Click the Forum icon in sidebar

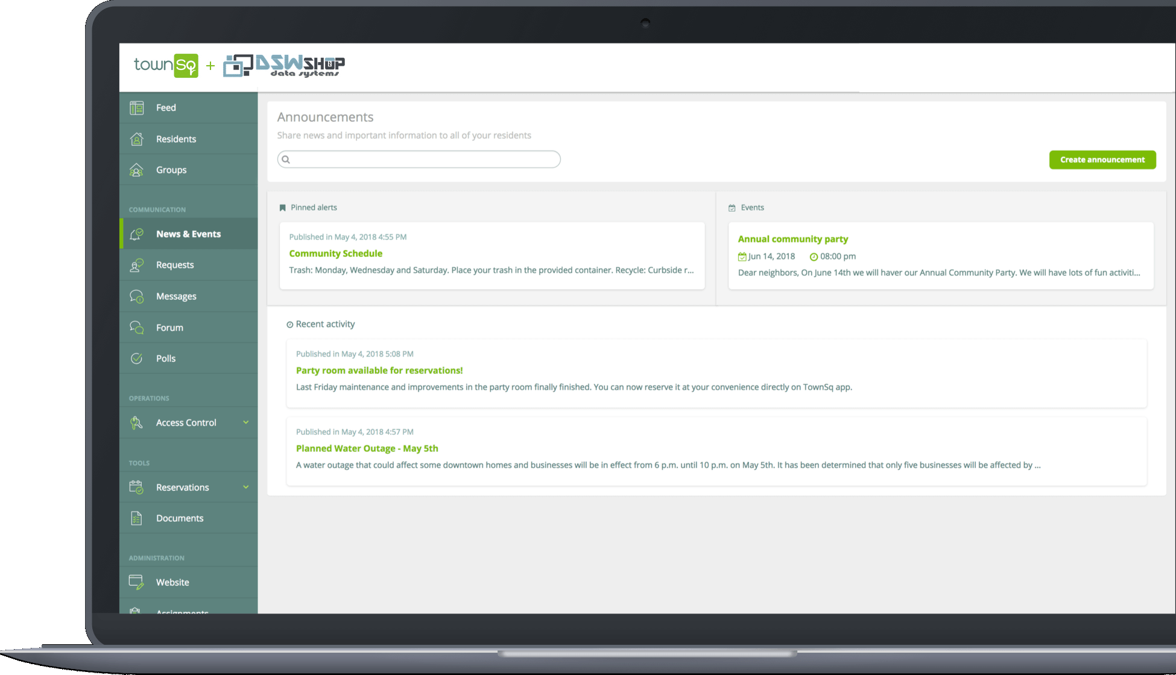136,327
